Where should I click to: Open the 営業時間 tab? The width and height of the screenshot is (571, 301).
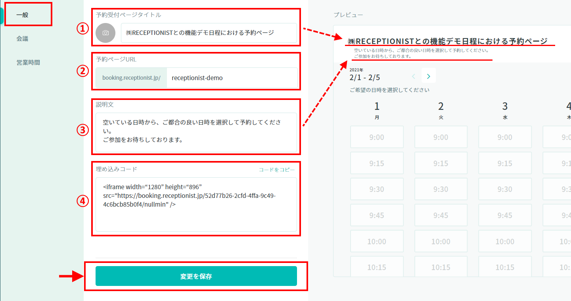(x=28, y=63)
